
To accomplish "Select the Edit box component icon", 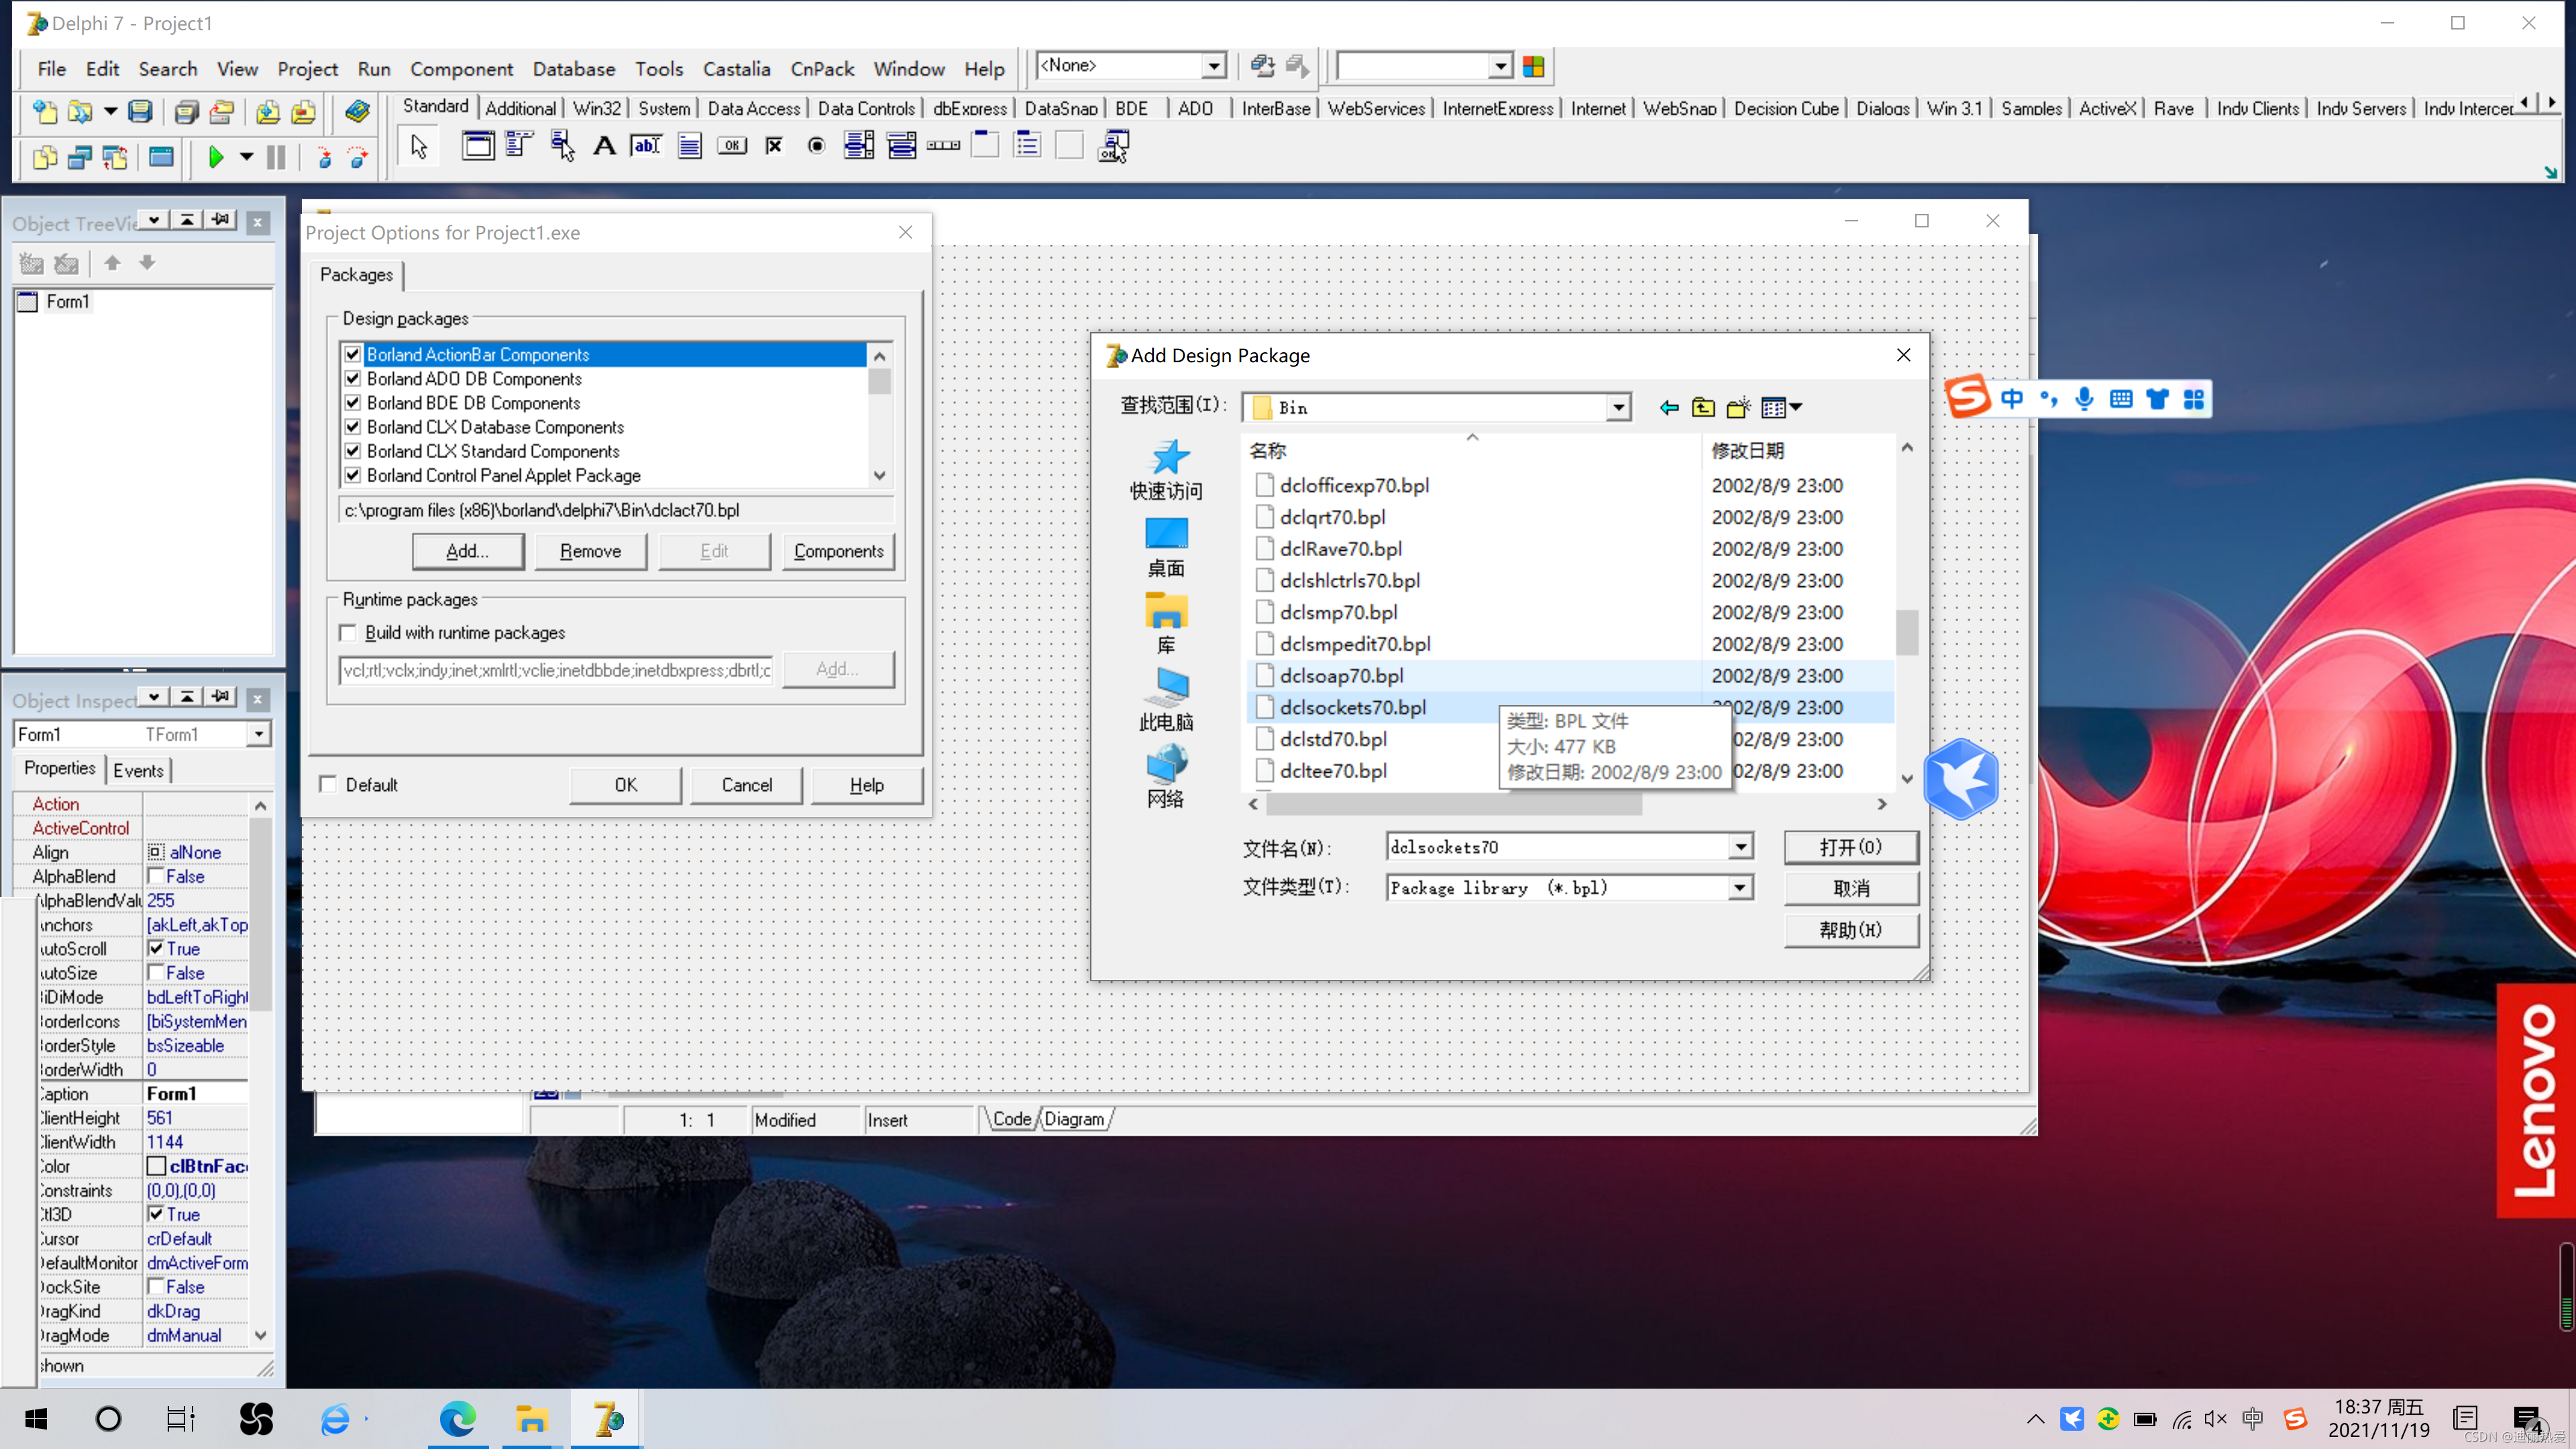I will [646, 146].
